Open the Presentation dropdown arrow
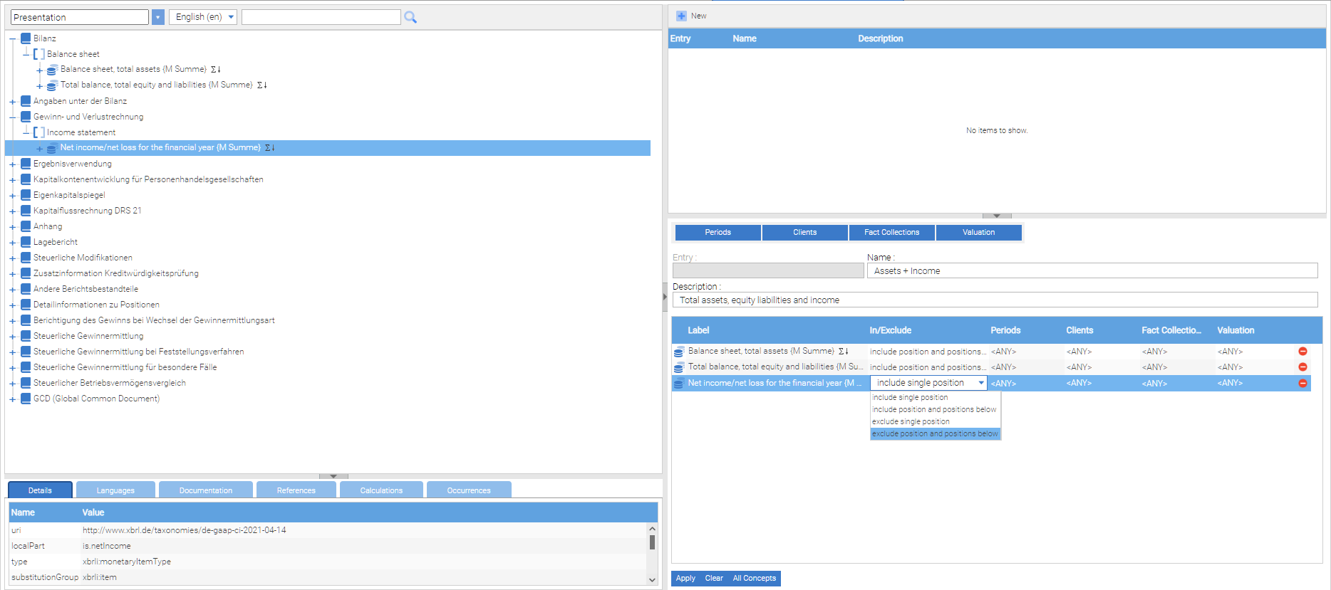1331x590 pixels. pos(158,17)
